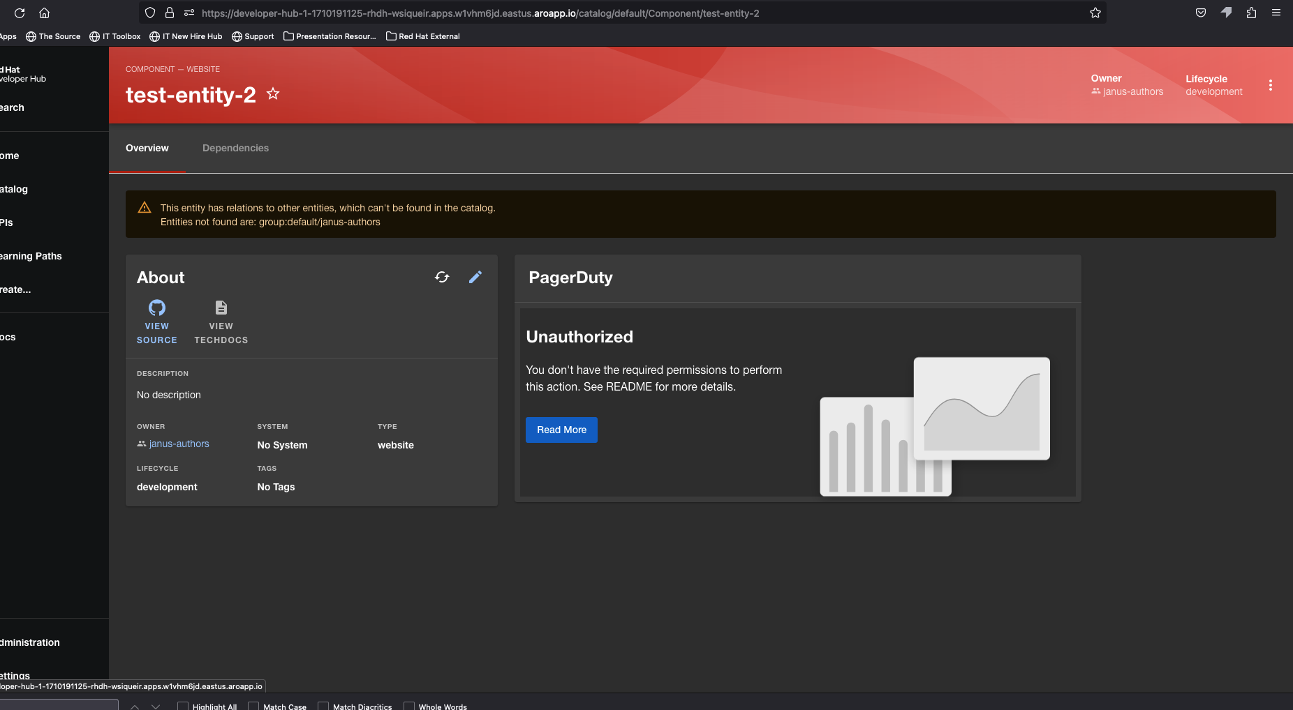
Task: Enable the Highlight All checkbox
Action: 183,706
